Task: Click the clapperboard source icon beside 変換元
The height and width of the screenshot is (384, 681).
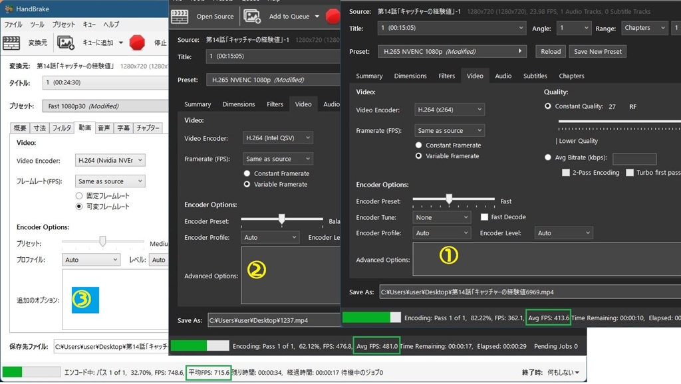Action: [x=11, y=43]
